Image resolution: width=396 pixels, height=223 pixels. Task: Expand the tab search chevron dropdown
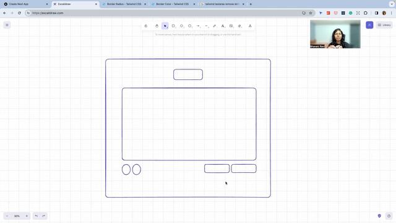pyautogui.click(x=392, y=4)
